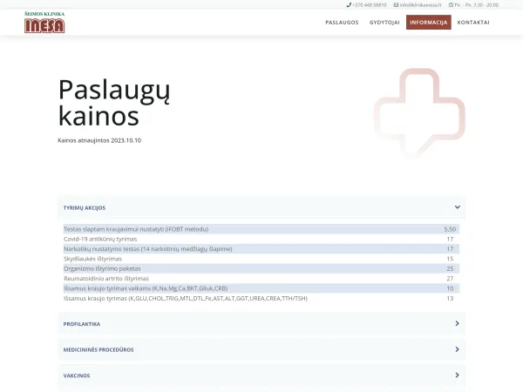Click price 25 for Organizmo ištyrimo paketas
523x392 pixels.
point(450,268)
